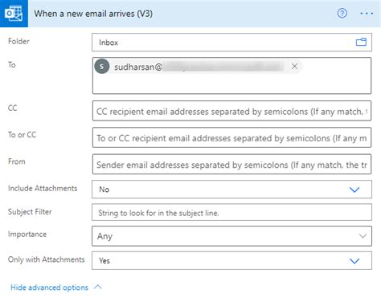This screenshot has height=306, width=381.
Task: Open the Importance dropdown
Action: coord(231,236)
